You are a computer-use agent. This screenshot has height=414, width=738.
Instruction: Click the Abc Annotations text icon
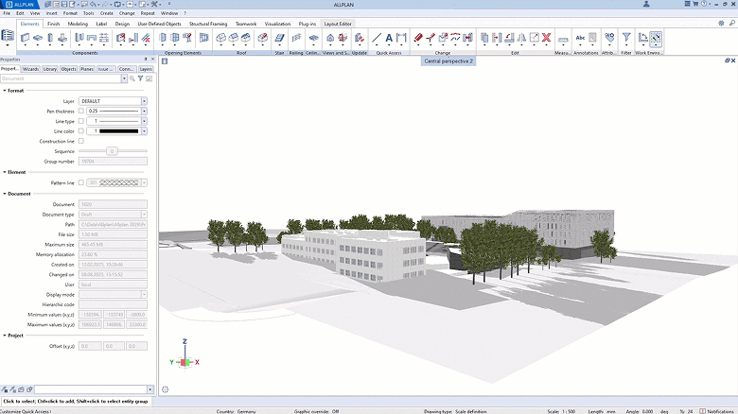click(580, 38)
